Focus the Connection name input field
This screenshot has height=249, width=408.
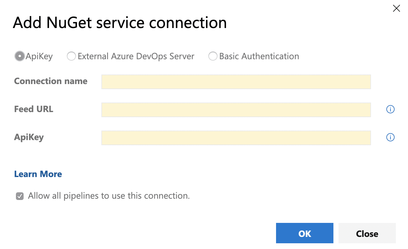point(236,82)
